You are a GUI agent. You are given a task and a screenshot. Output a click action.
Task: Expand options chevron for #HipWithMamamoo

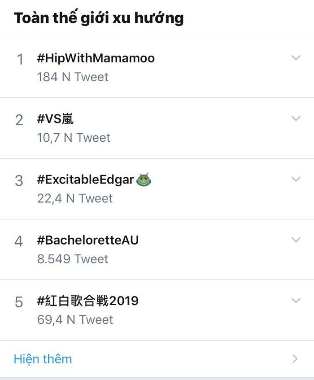(x=295, y=58)
